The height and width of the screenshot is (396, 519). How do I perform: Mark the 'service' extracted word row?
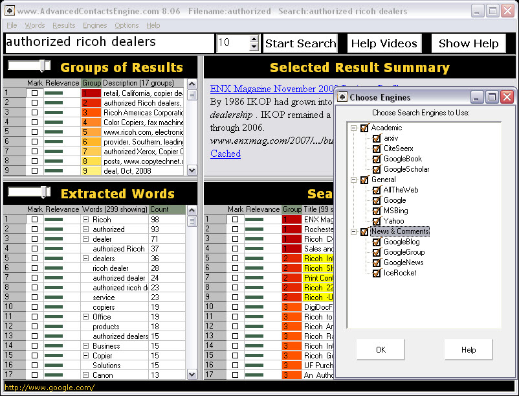(34, 297)
